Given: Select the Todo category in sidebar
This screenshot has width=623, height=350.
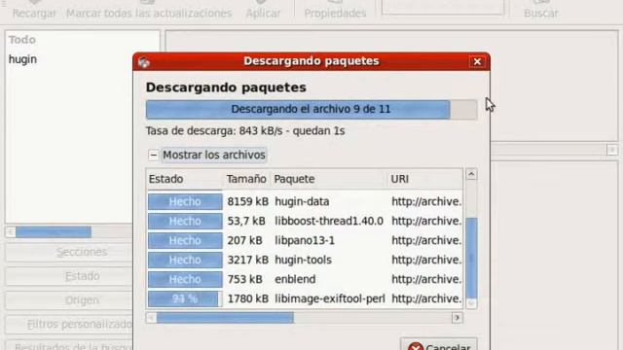Looking at the screenshot, I should pos(22,40).
